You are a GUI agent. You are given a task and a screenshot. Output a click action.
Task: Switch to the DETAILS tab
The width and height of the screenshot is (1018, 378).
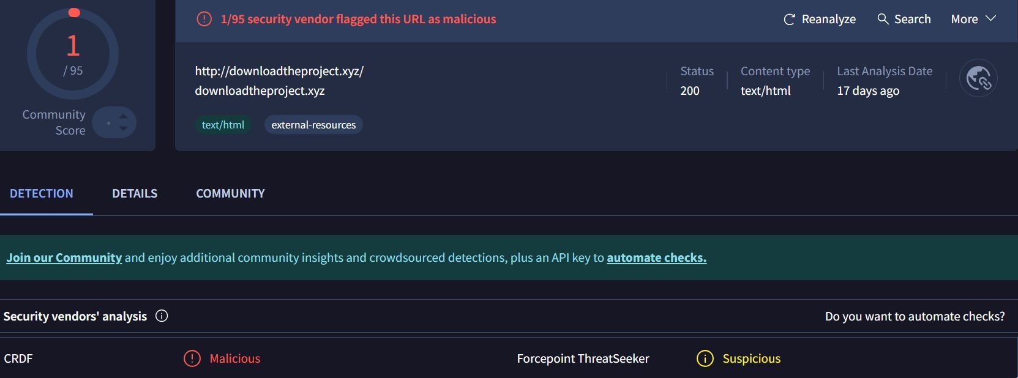click(x=135, y=193)
